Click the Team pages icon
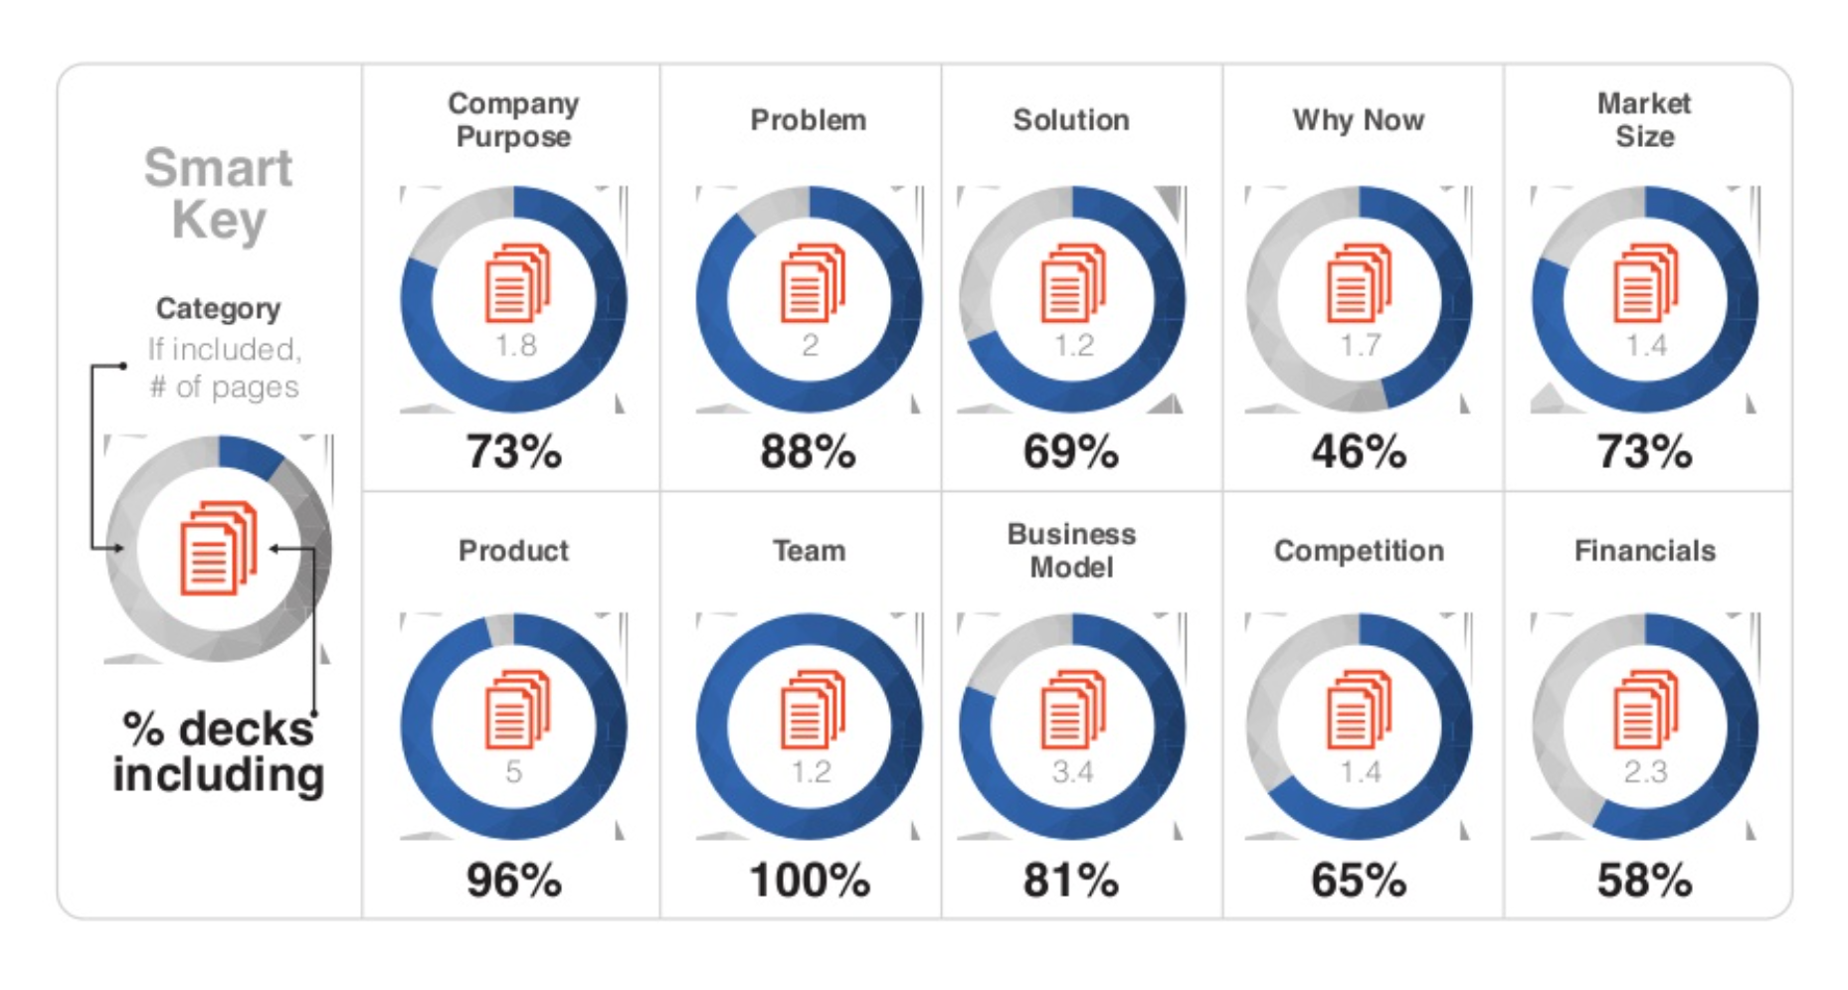 click(813, 710)
